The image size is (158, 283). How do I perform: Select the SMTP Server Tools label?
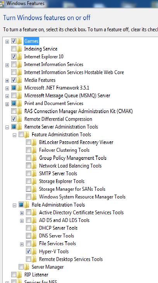[58, 173]
